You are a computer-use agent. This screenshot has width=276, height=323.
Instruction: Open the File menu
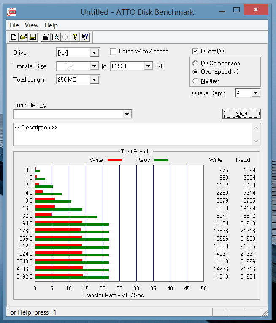click(x=14, y=25)
